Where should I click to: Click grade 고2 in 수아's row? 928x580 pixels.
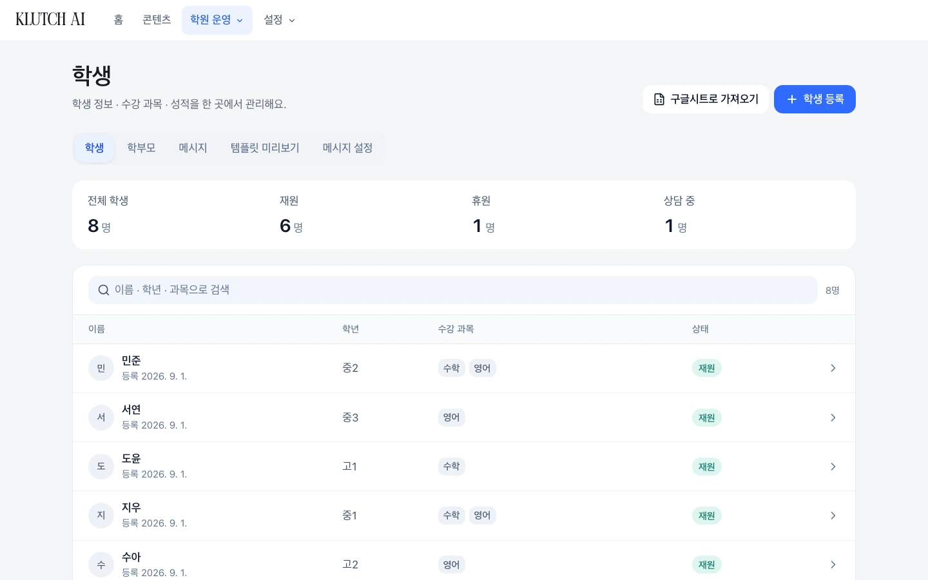pos(350,565)
